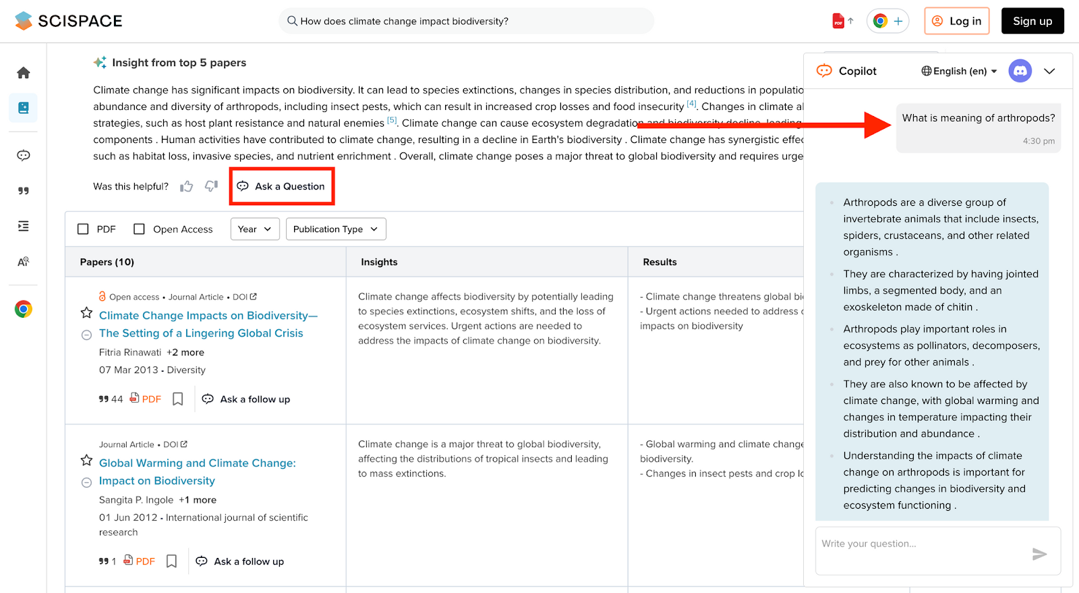Expand the Publication Type dropdown
Screen dimensions: 1079x593
[336, 229]
